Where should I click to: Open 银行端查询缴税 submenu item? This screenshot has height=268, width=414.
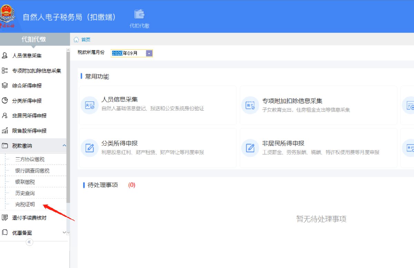click(x=32, y=171)
